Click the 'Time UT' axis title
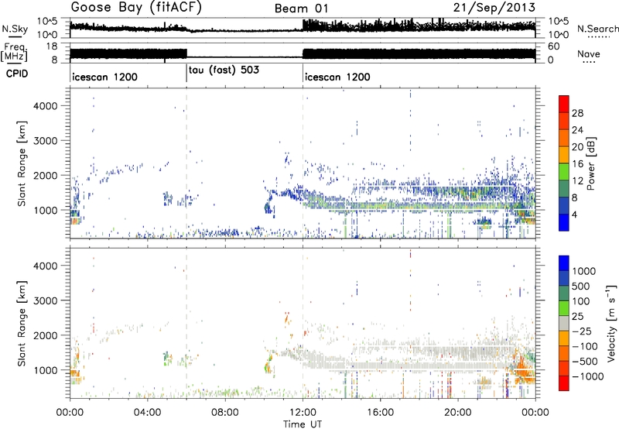Viewport: 619px width, 429px height. (x=303, y=424)
